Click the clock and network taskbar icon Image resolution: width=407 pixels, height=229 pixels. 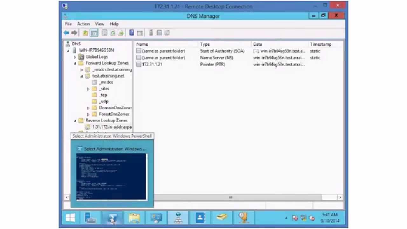244,218
